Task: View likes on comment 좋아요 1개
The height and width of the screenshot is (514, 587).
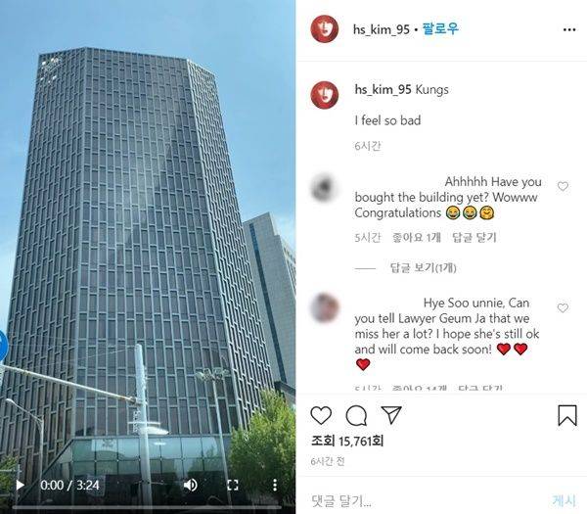Action: 417,237
